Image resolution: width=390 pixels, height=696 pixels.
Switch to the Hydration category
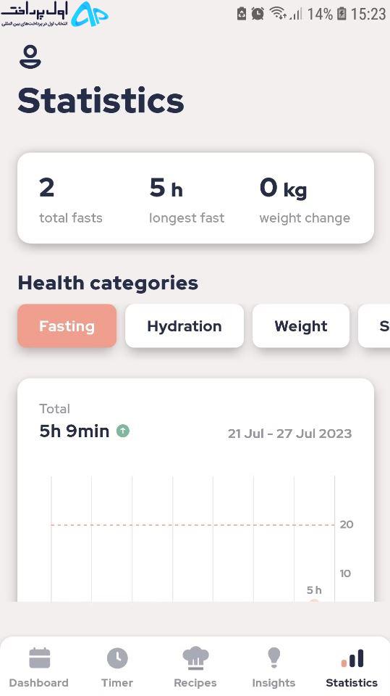(x=185, y=326)
